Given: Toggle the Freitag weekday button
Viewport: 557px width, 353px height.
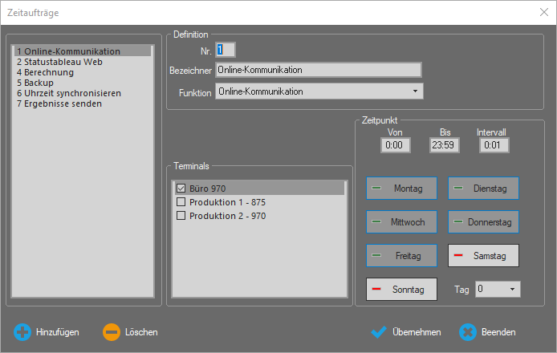Looking at the screenshot, I should 401,255.
